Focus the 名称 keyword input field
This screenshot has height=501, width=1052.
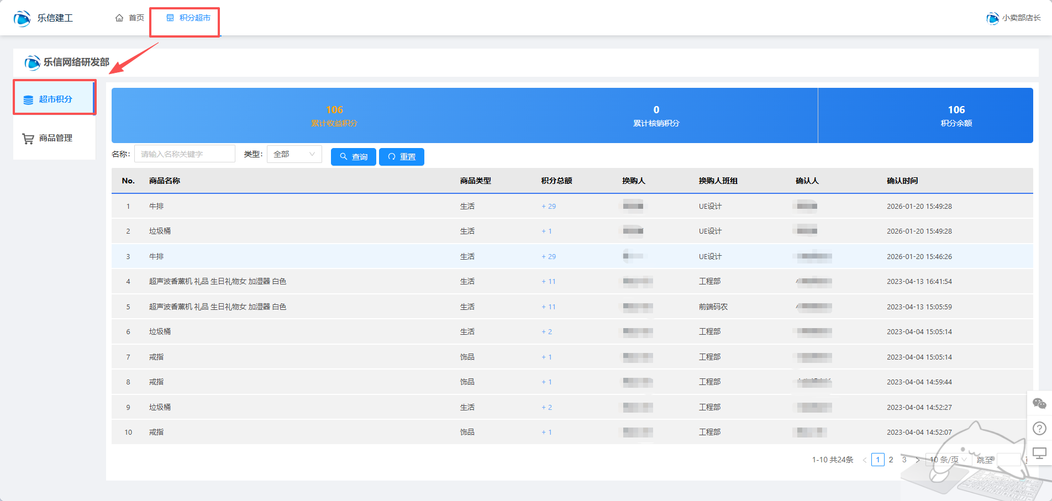coord(185,154)
